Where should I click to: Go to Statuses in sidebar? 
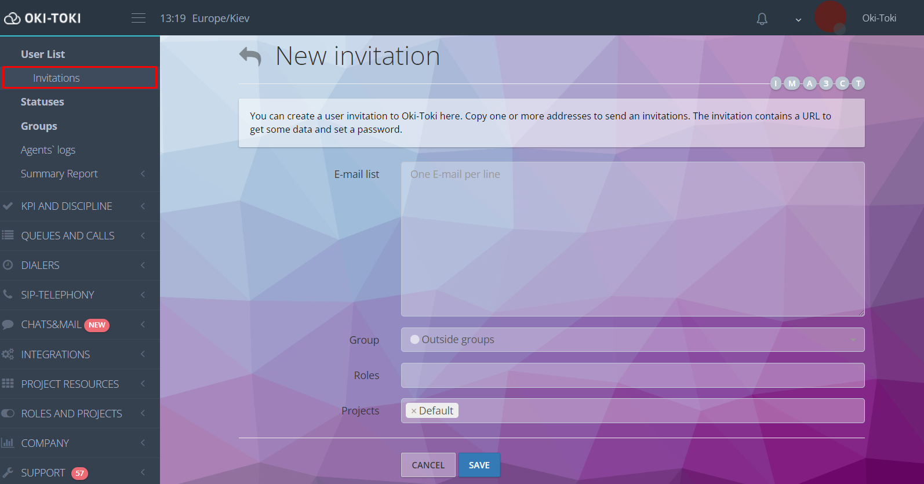pos(42,102)
